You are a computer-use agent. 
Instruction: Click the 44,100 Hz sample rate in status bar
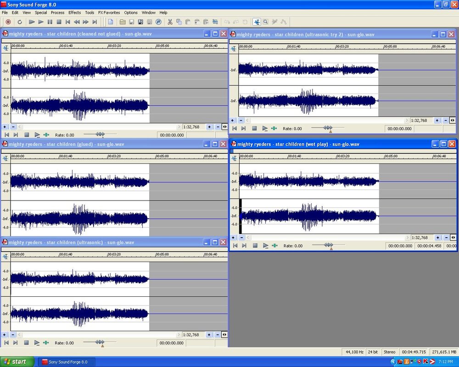tap(354, 352)
